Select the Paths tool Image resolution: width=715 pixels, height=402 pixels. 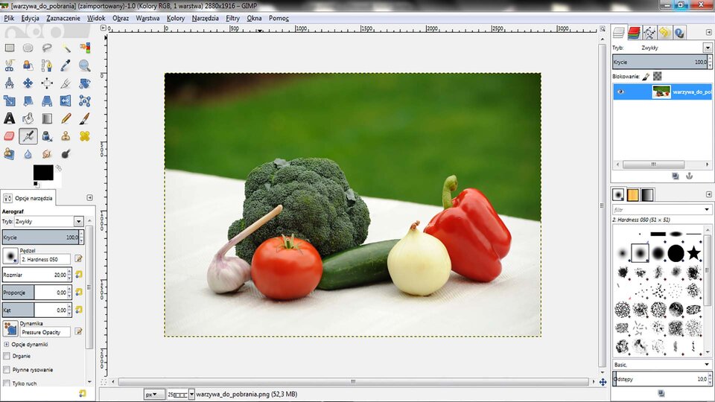(x=47, y=66)
